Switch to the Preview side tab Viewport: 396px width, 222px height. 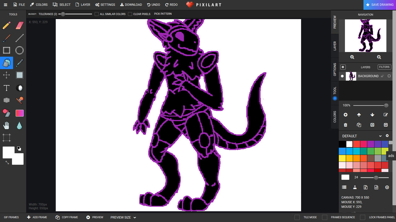(335, 22)
